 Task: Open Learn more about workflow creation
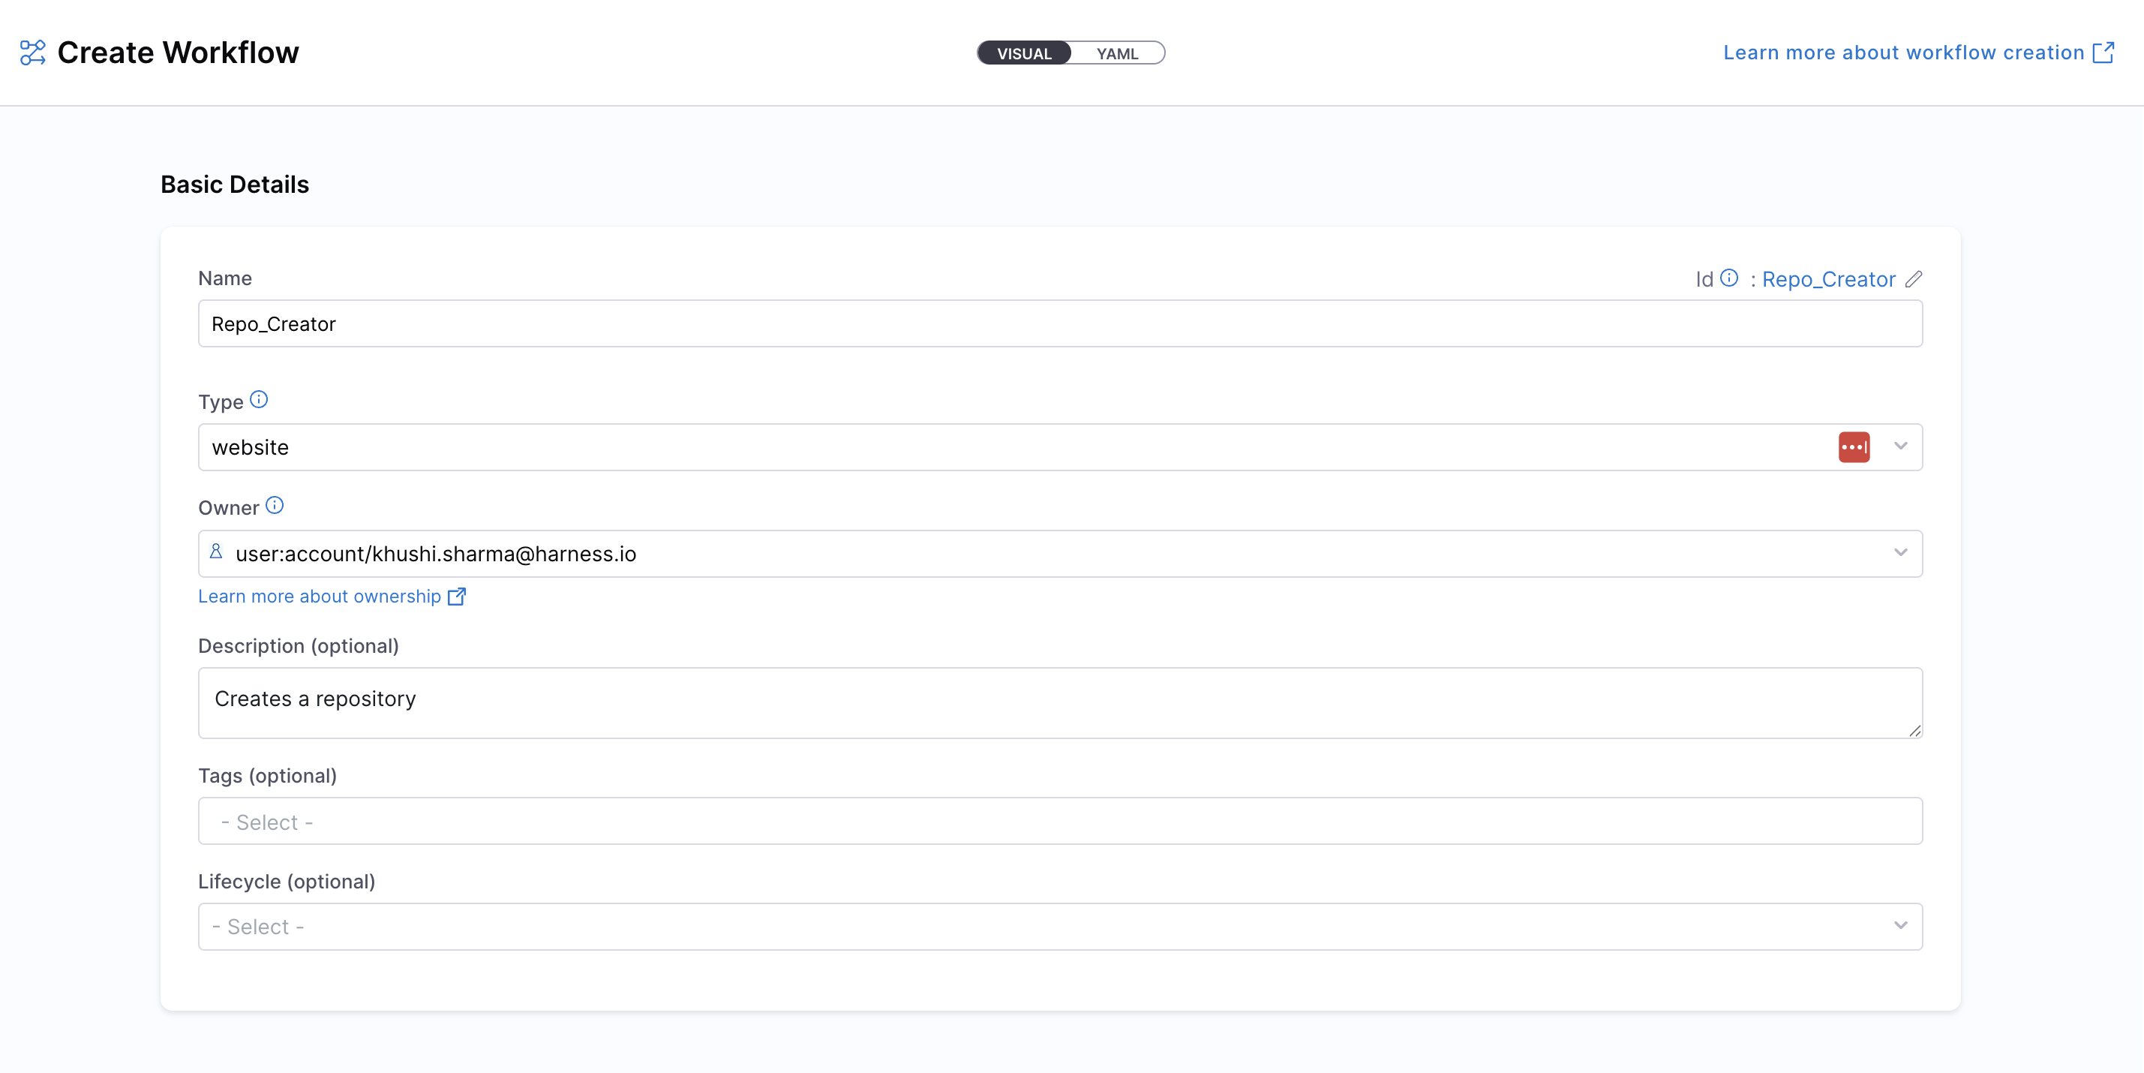[1902, 53]
